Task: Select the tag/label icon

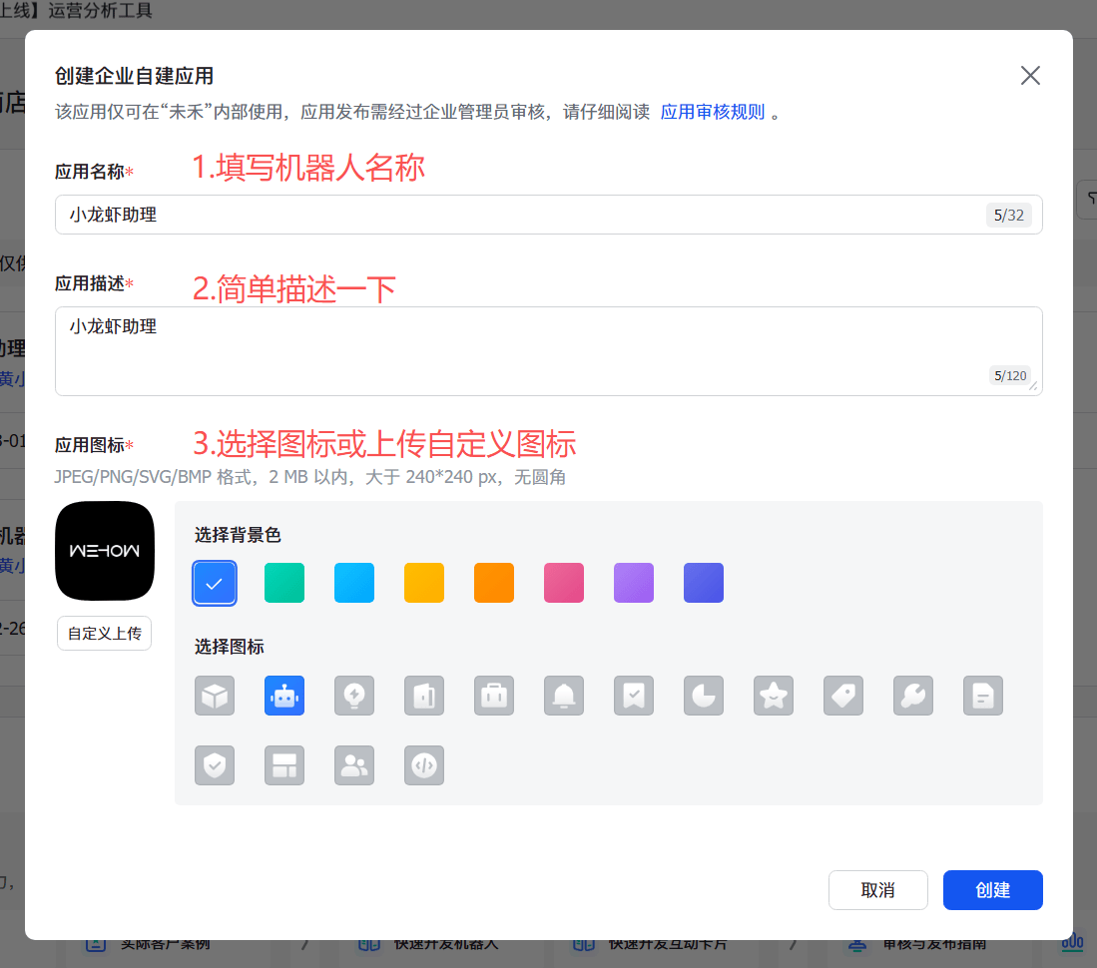Action: 843,696
